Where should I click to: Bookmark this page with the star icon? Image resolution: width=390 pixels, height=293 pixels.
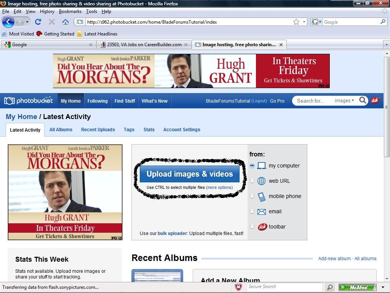pyautogui.click(x=296, y=22)
